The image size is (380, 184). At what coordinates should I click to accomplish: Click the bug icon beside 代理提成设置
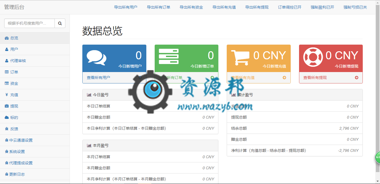7,163
